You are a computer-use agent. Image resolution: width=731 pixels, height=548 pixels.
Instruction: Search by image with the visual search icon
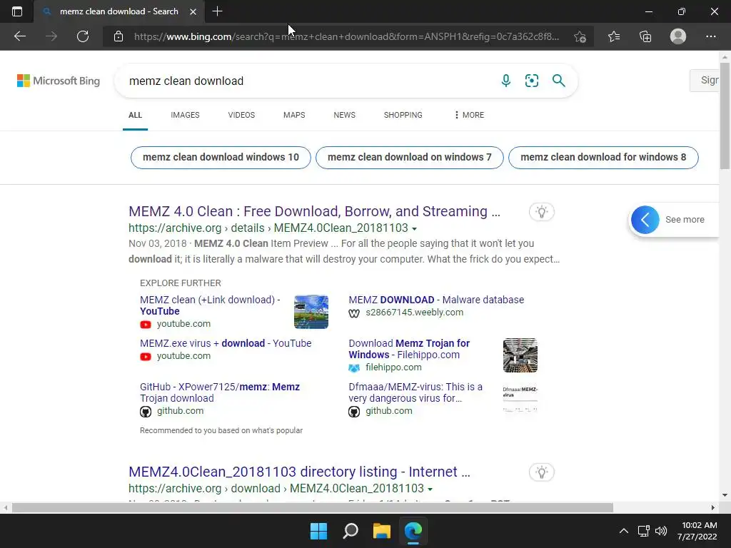tap(531, 81)
